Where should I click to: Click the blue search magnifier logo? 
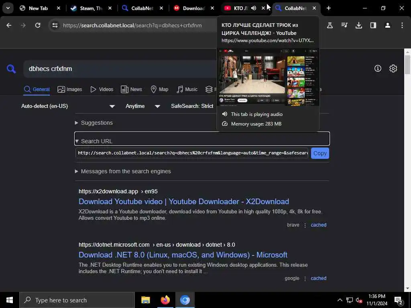click(x=11, y=69)
